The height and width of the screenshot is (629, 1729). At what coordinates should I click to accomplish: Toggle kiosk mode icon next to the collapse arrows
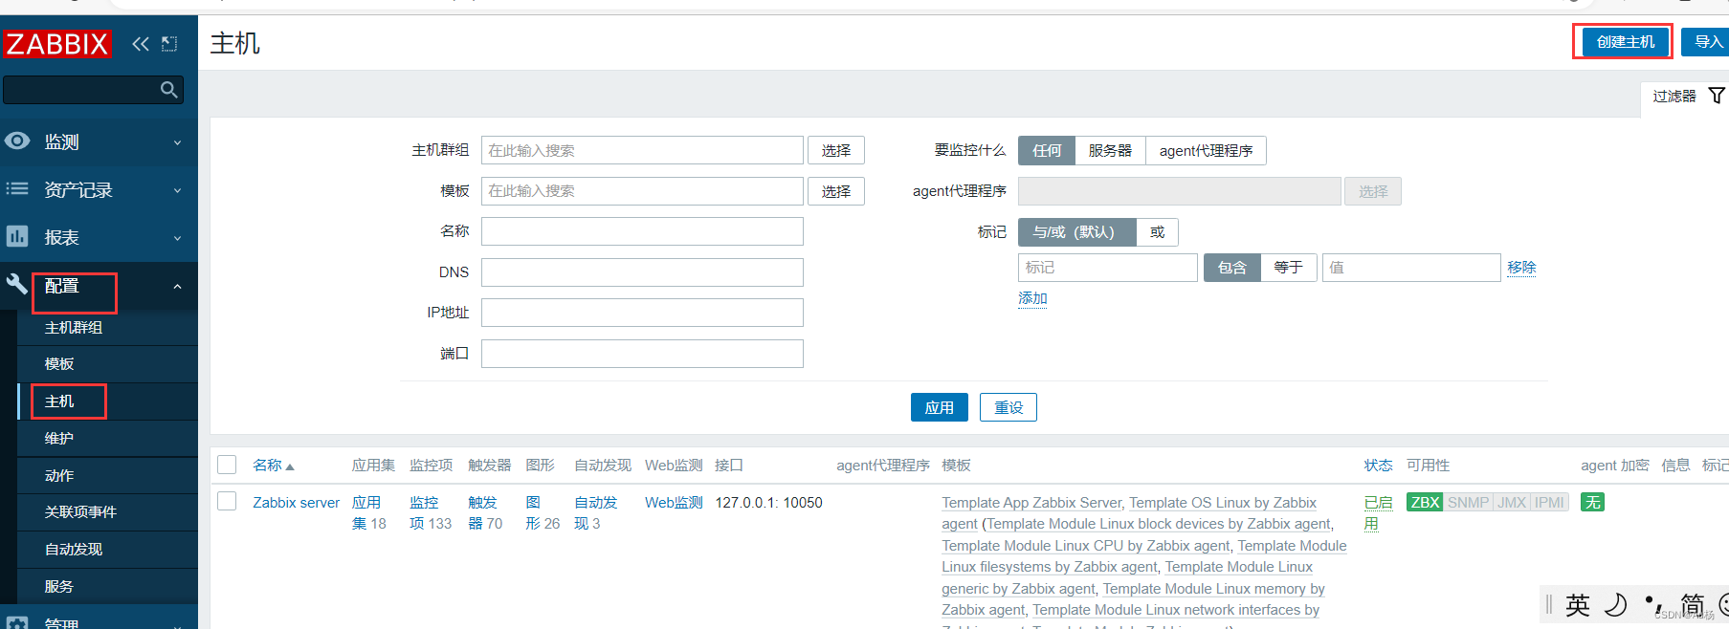[x=169, y=44]
